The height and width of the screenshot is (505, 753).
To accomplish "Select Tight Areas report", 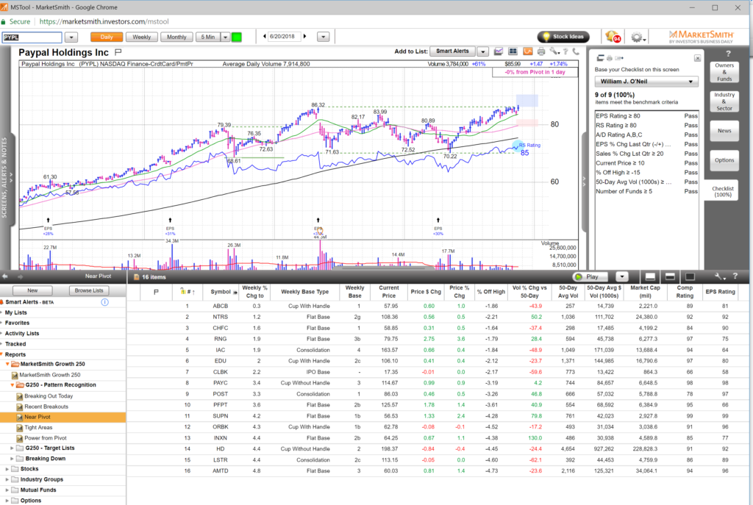I will 38,427.
